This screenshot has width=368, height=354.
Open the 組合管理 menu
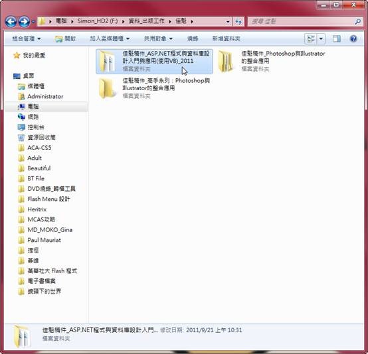tap(27, 38)
